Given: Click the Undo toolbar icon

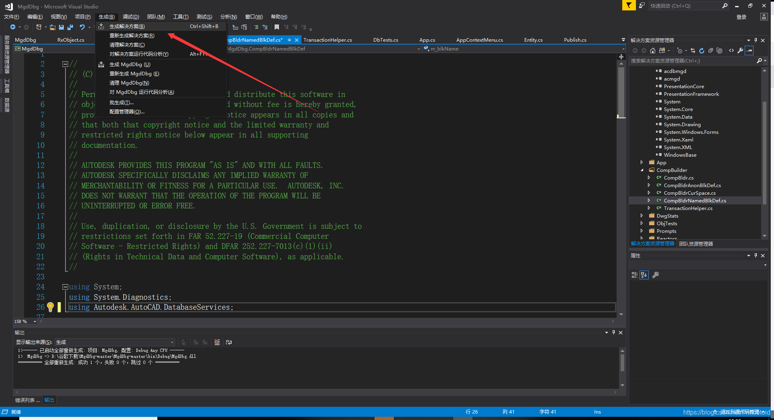Looking at the screenshot, I should click(x=82, y=27).
